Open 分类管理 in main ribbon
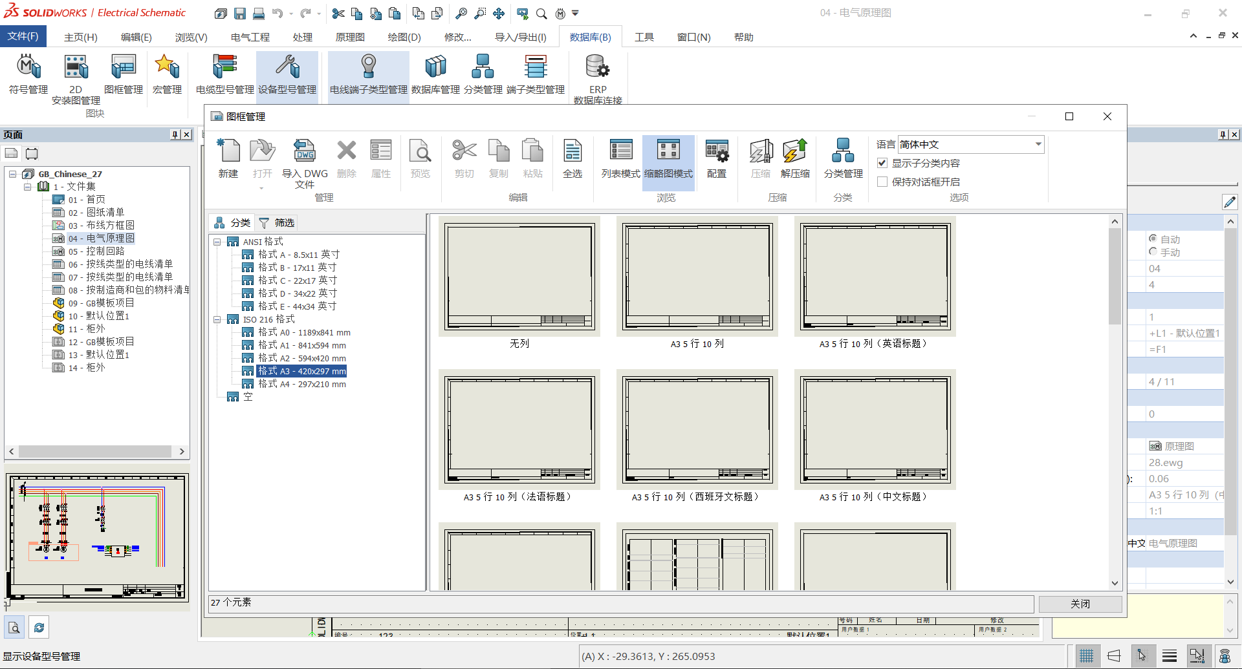Viewport: 1242px width, 669px height. pos(483,75)
